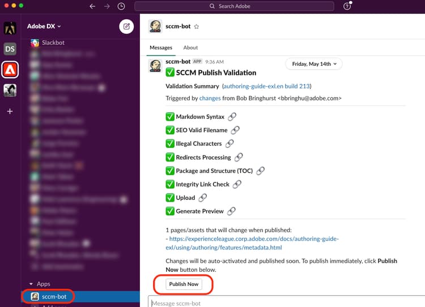Open Friday, May 14th date dropdown

(x=314, y=64)
